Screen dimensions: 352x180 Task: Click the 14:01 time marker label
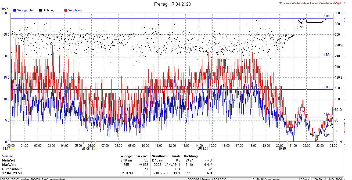[205, 148]
